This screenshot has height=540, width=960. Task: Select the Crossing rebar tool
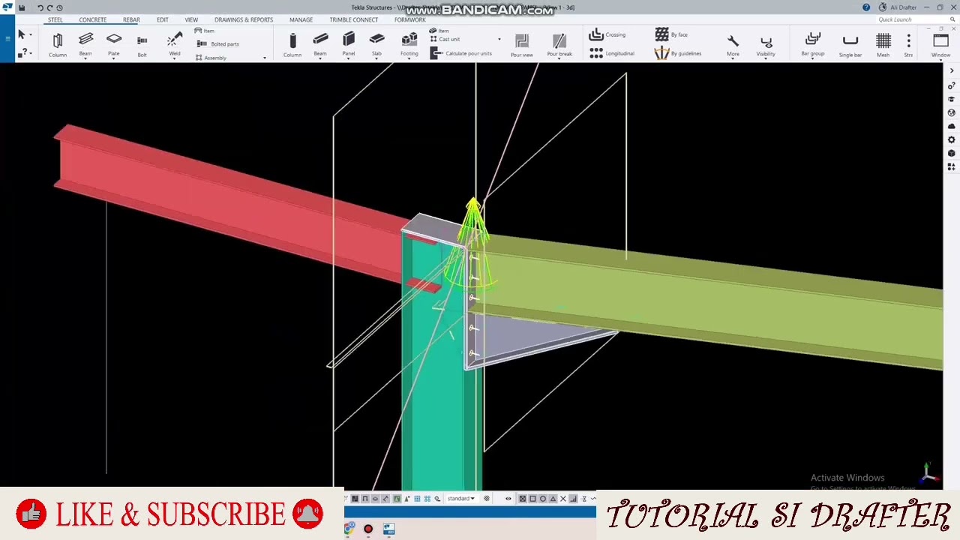(x=607, y=34)
